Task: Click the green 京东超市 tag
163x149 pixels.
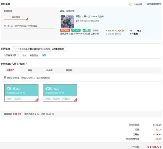Action: pos(76,30)
